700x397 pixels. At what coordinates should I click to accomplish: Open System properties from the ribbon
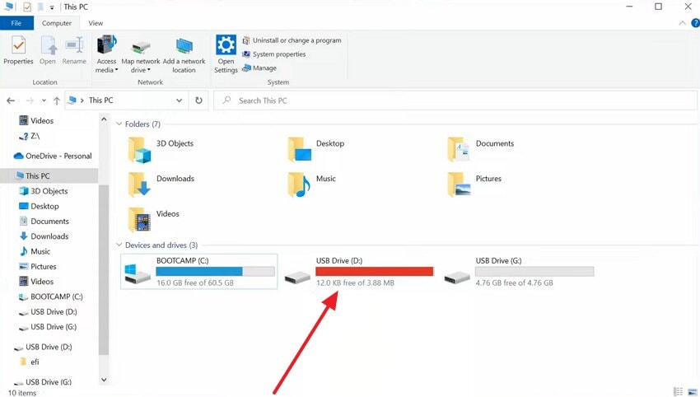274,54
